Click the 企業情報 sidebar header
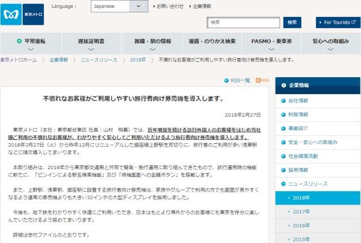The image size is (361, 243). click(x=318, y=85)
